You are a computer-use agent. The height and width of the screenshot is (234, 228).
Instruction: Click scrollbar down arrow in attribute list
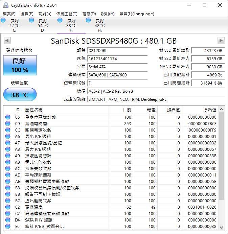pos(222,227)
